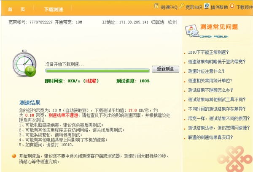The width and height of the screenshot is (253, 172).
Task: Click the red 测速结果不理想 text
Action: coord(63,115)
